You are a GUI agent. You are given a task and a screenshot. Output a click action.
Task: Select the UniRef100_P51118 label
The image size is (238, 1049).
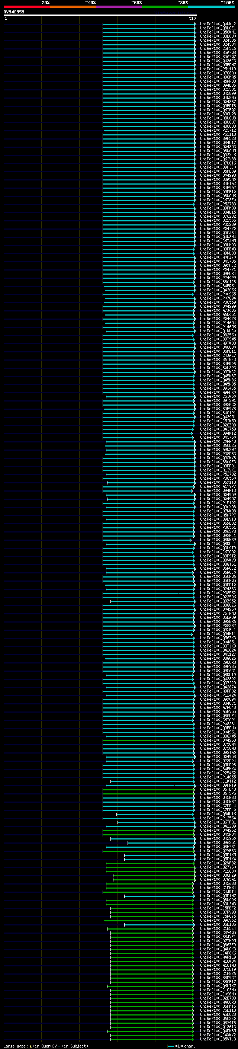218,134
